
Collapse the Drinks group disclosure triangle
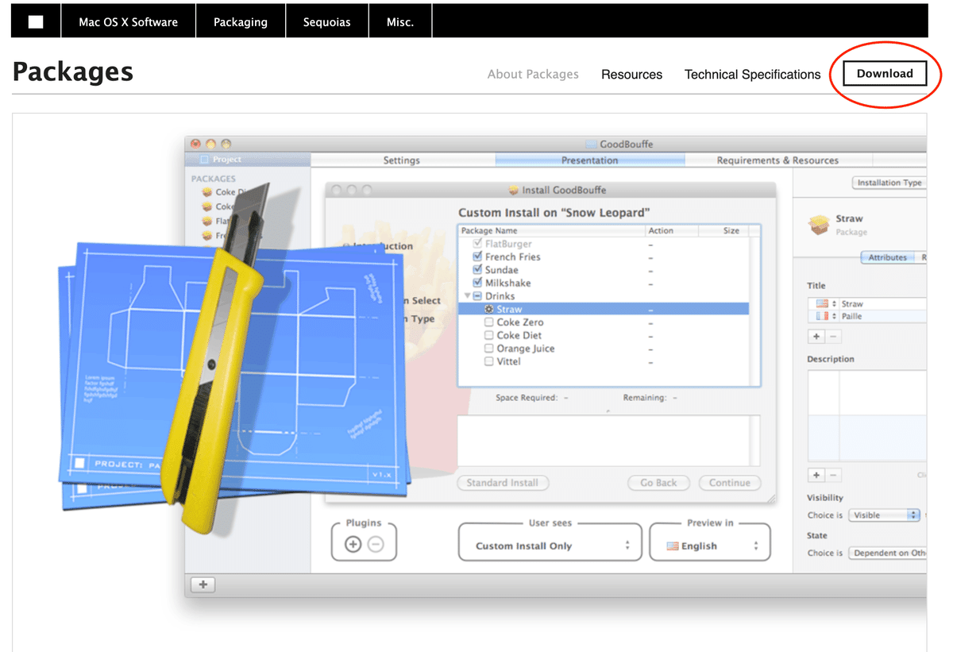[466, 295]
